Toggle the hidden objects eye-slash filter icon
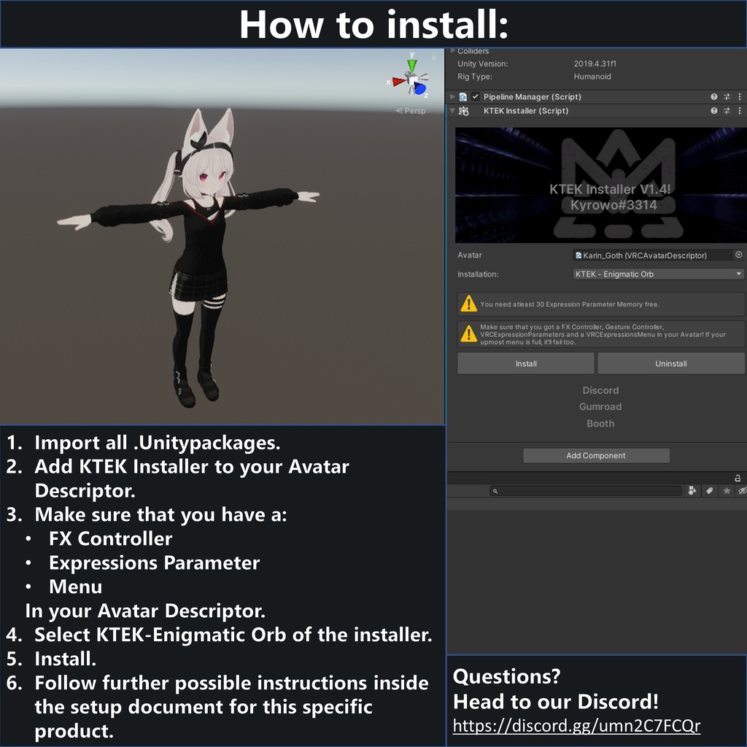747x747 pixels. (x=743, y=490)
